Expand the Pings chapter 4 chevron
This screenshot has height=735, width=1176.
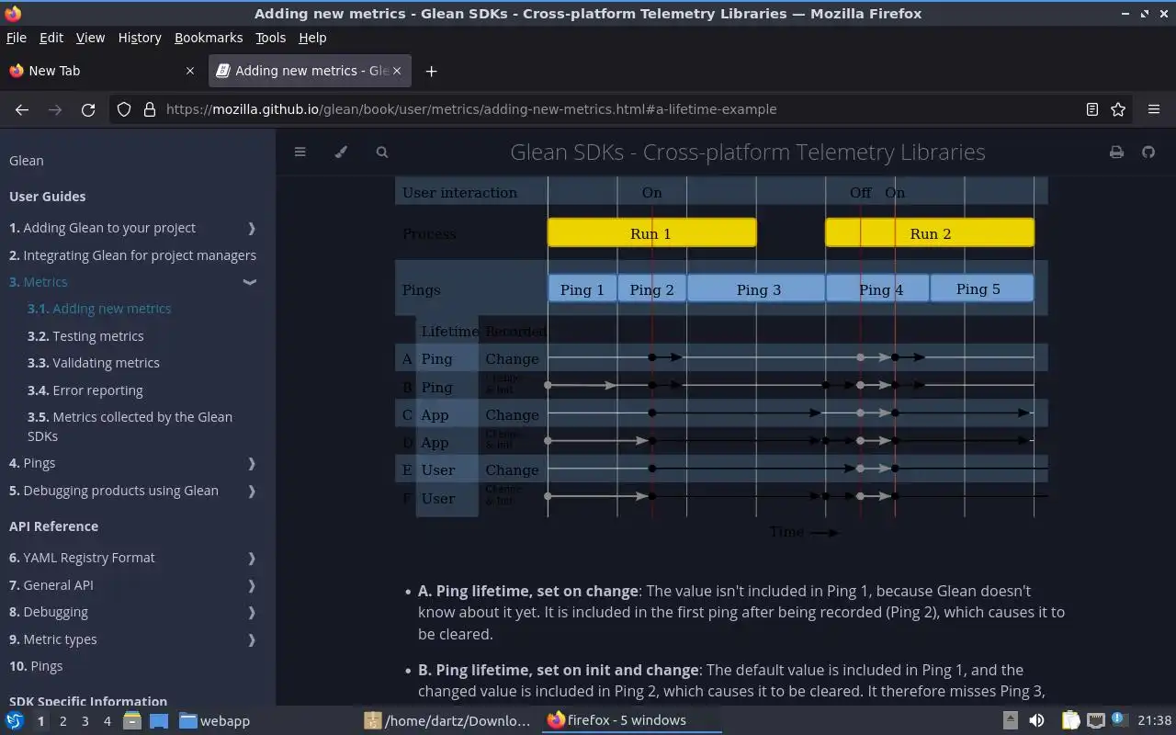click(252, 463)
